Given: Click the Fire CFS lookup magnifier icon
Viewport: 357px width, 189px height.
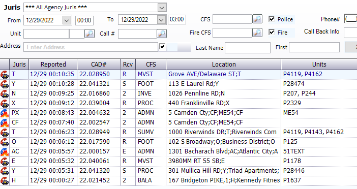Looking at the screenshot, I should pos(257,33).
